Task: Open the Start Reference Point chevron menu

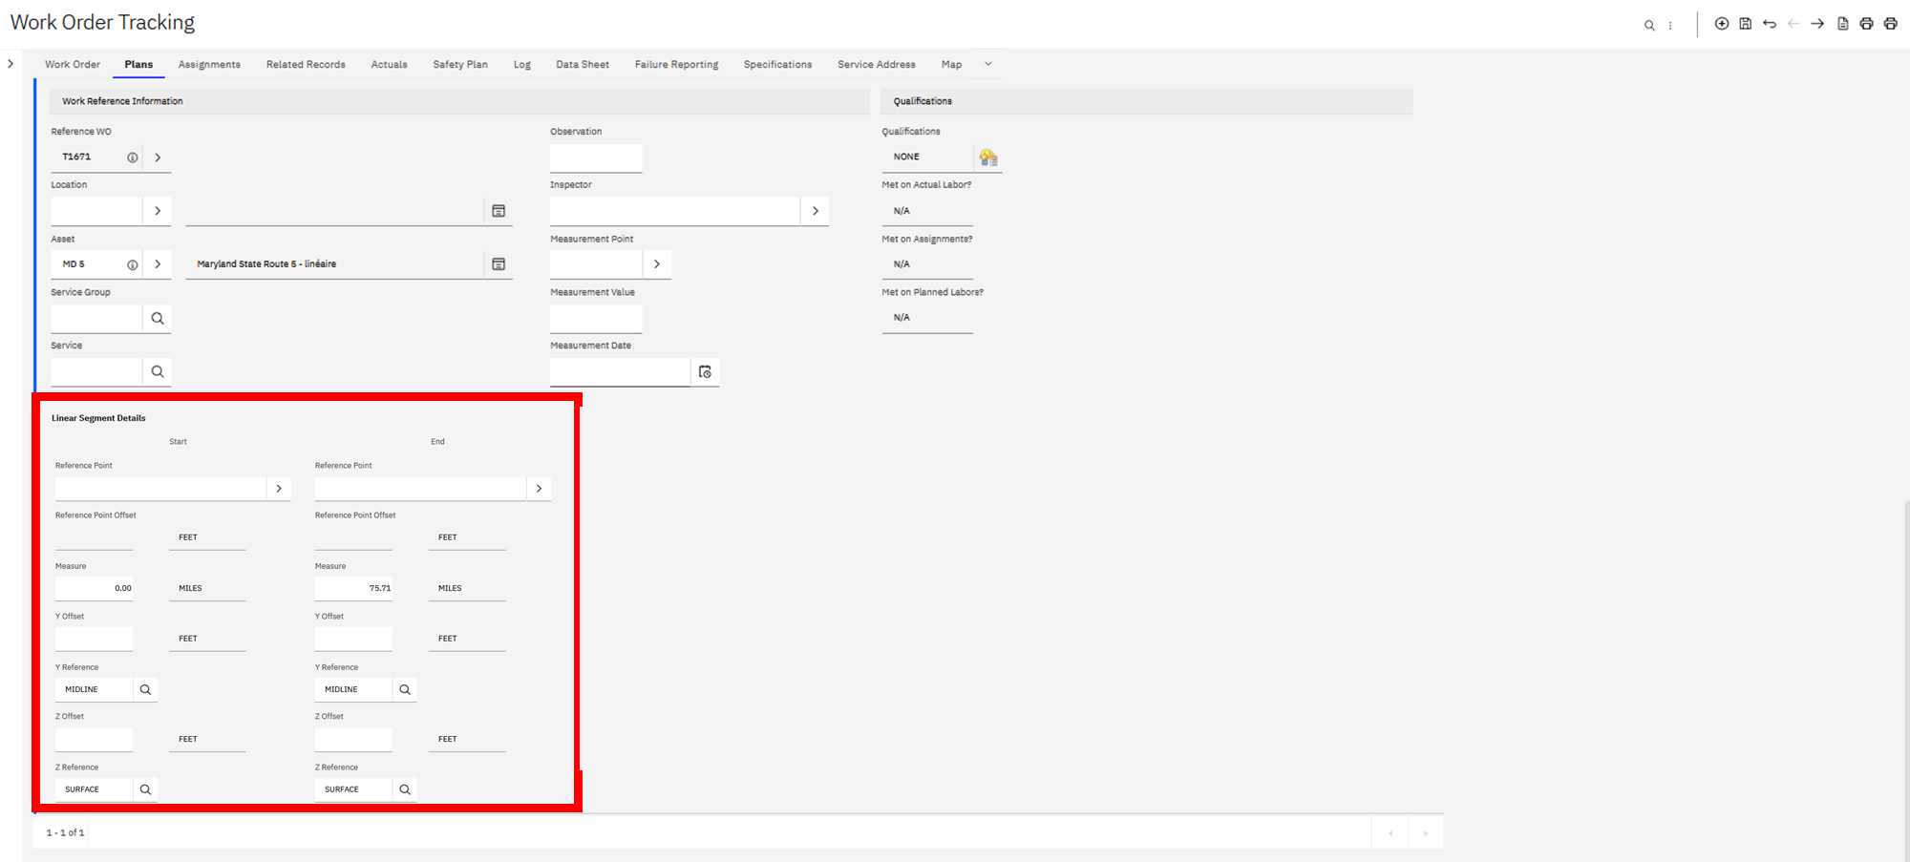Action: pyautogui.click(x=279, y=489)
